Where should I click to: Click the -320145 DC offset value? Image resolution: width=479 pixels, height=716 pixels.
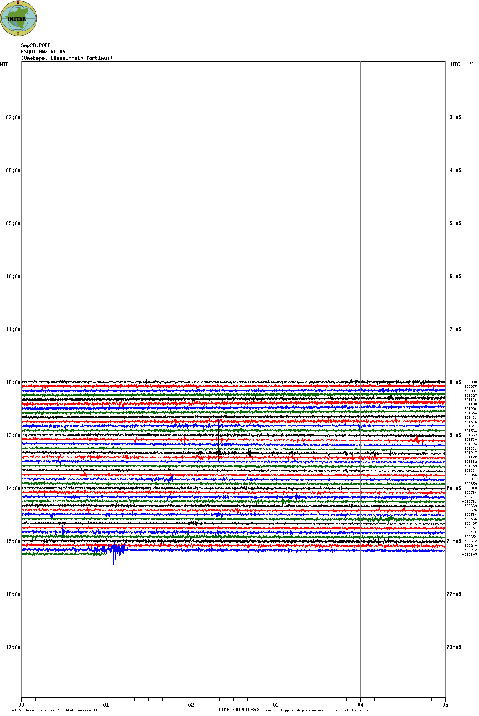click(470, 554)
